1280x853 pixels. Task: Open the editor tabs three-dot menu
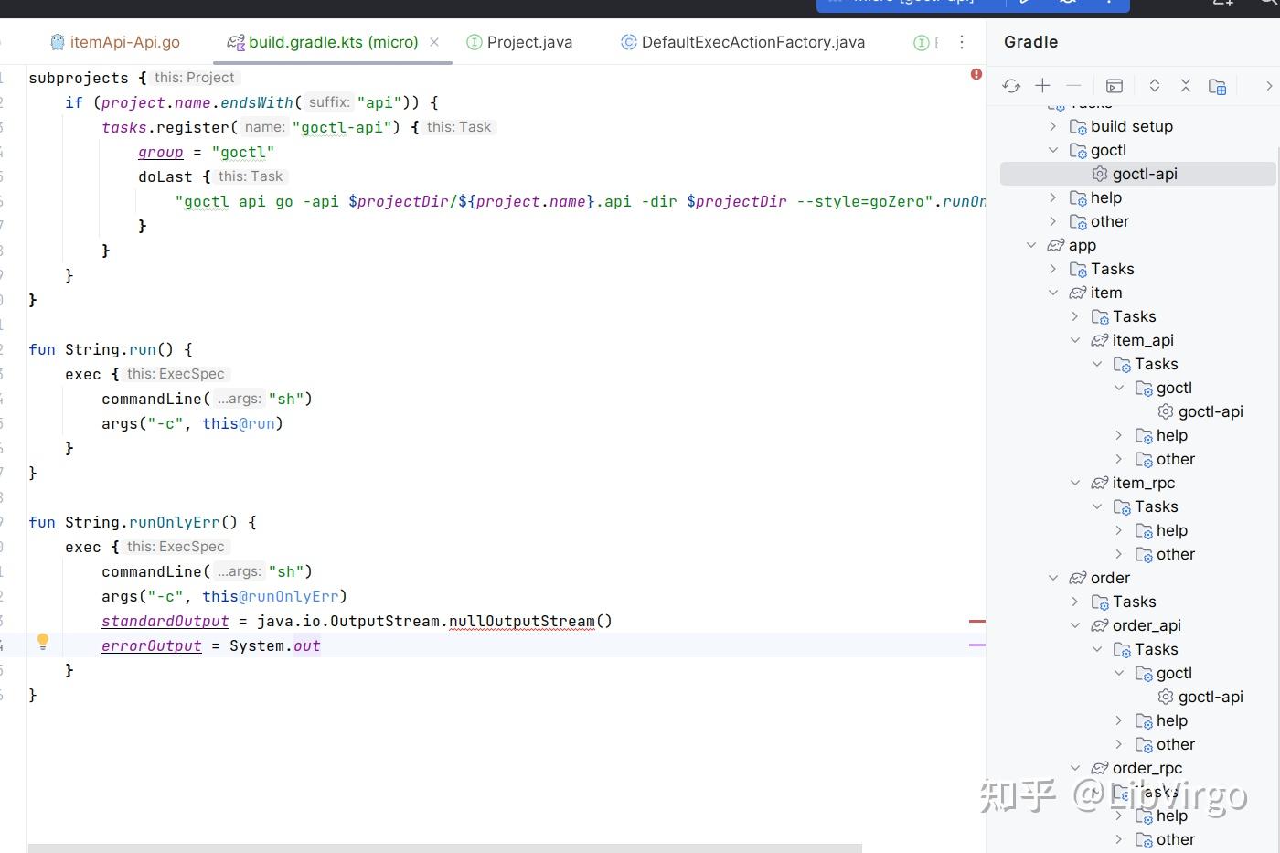click(962, 42)
